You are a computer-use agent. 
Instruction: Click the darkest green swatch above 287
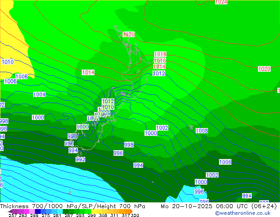65,211
